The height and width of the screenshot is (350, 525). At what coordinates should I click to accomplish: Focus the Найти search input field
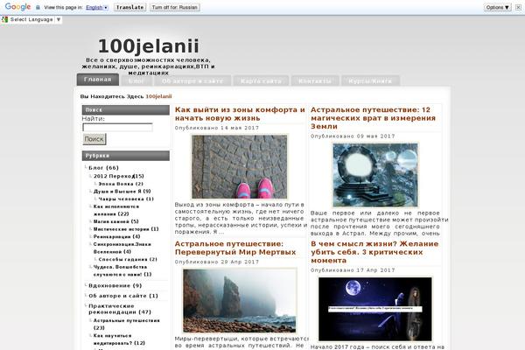tap(117, 127)
